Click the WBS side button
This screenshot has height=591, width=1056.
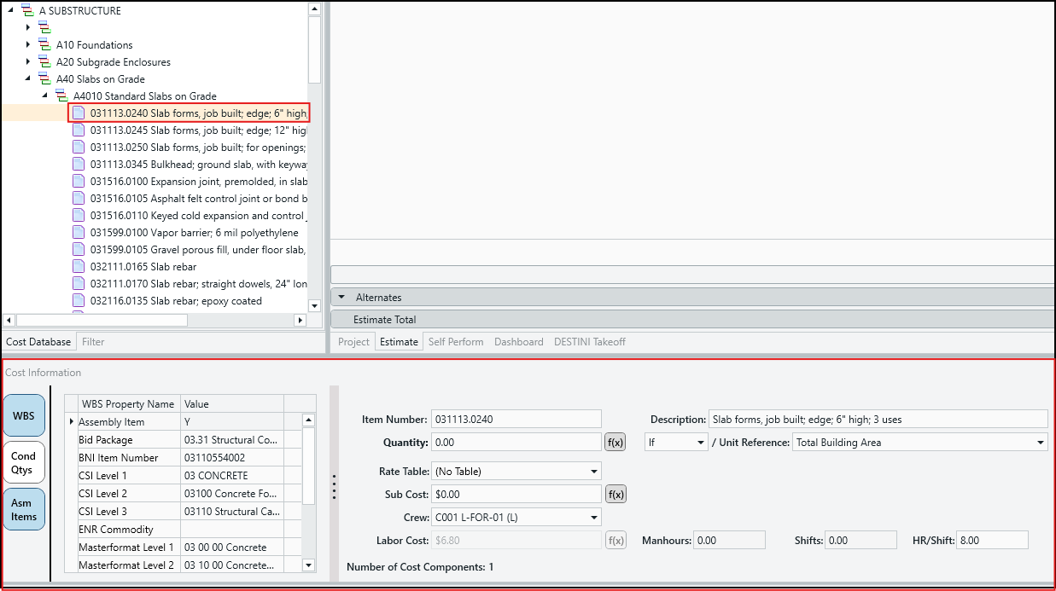pos(24,415)
